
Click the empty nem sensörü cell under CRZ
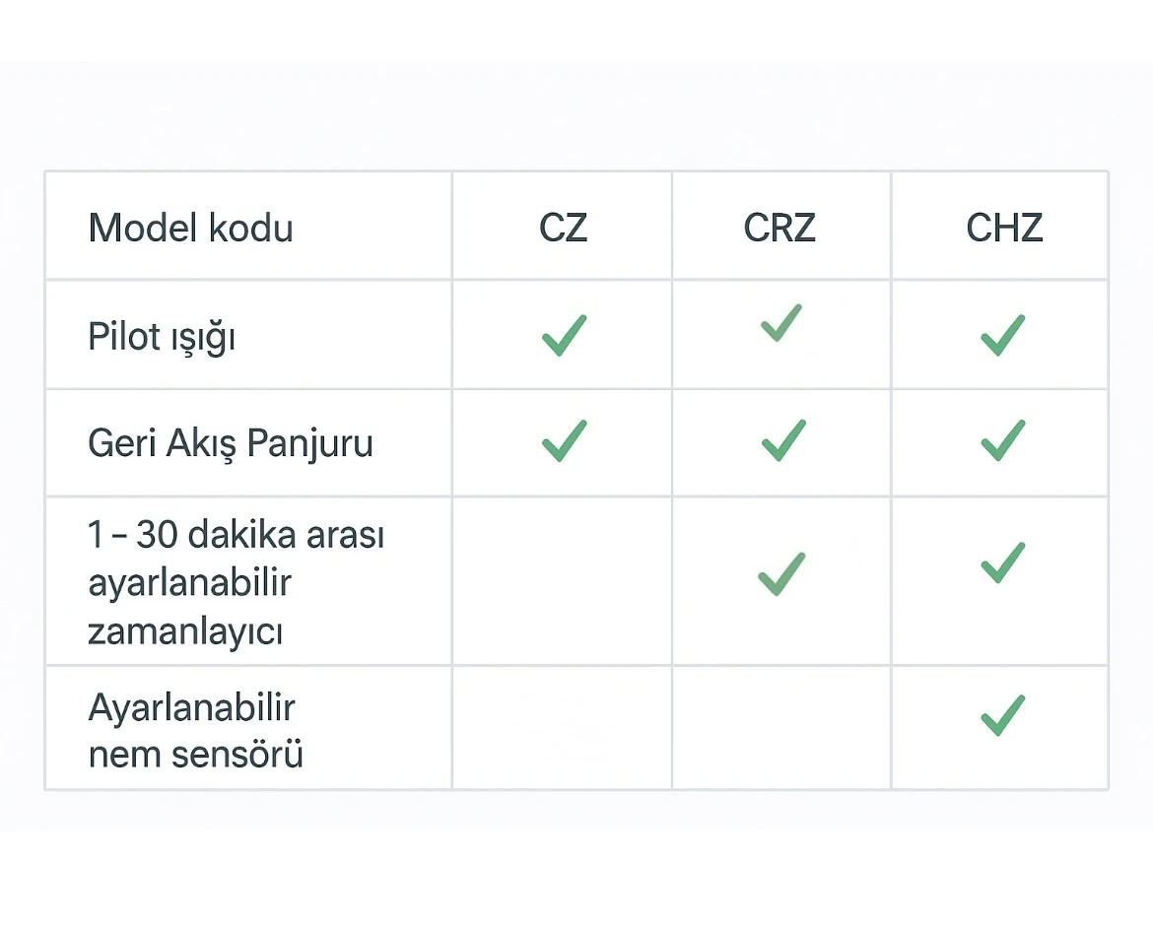pyautogui.click(x=781, y=728)
